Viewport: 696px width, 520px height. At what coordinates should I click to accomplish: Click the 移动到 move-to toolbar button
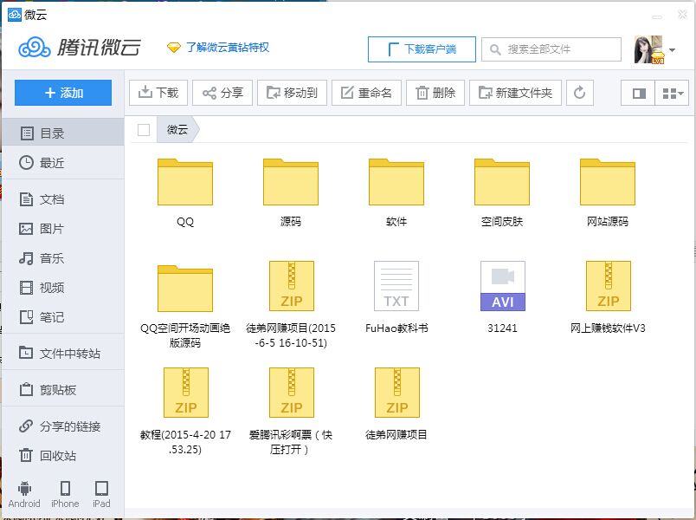tap(292, 93)
